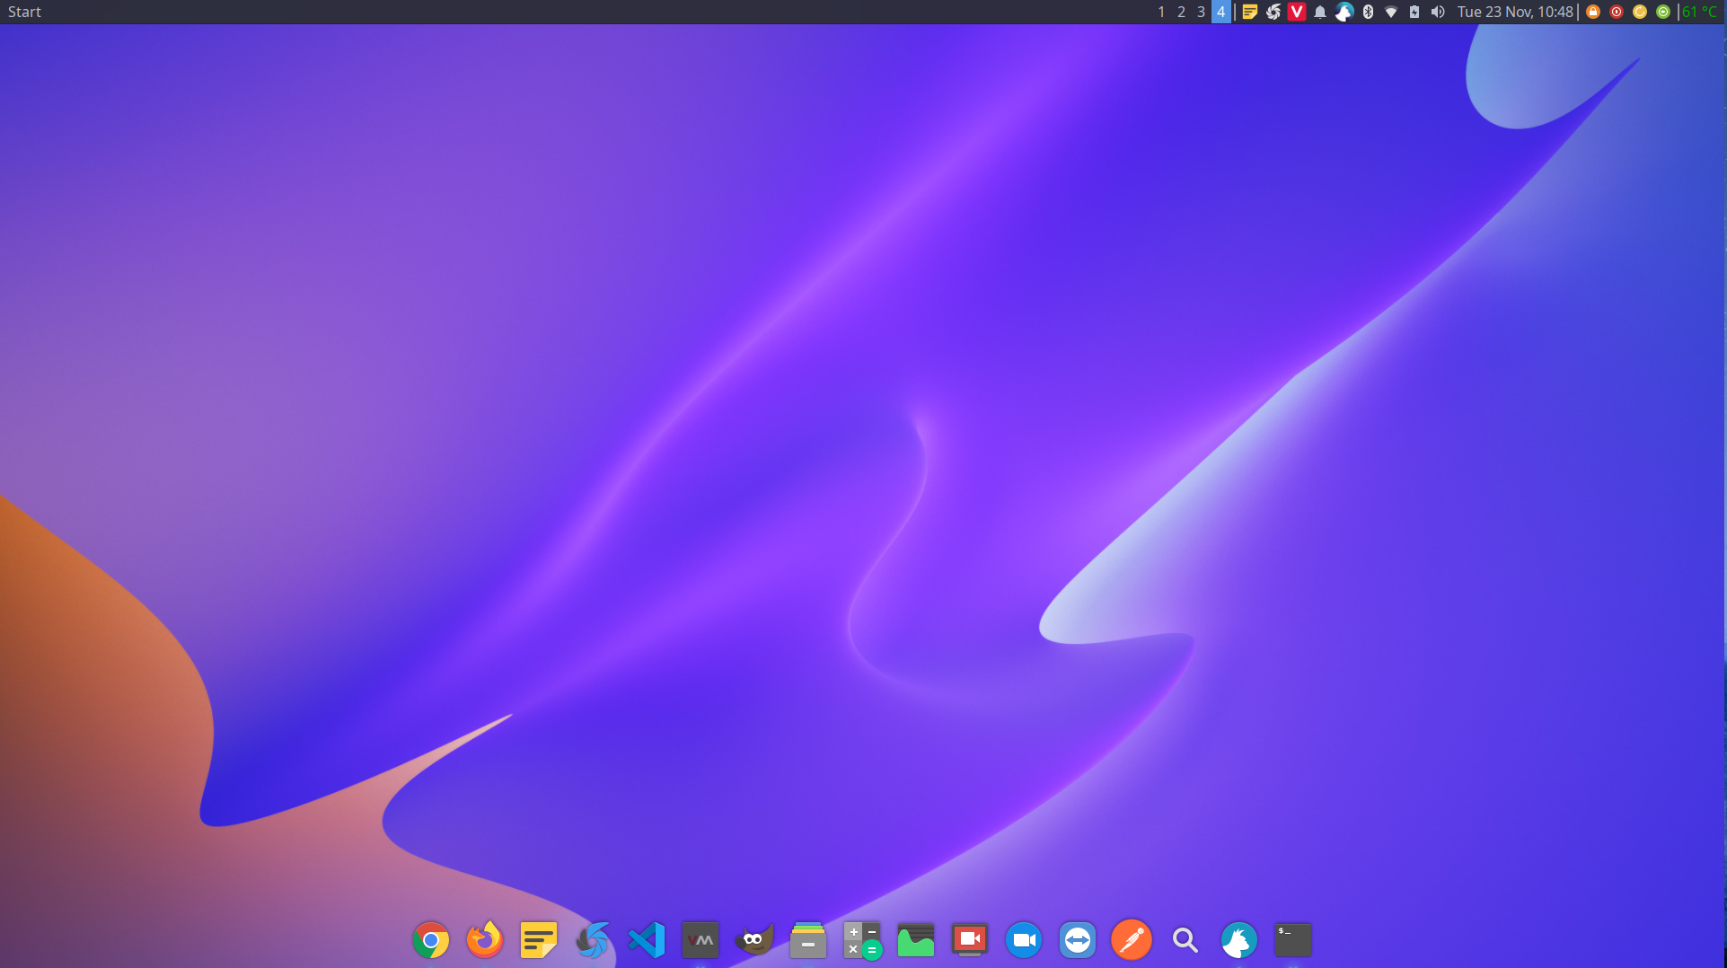Launch Postman from the dock
This screenshot has width=1727, height=968.
(1131, 940)
